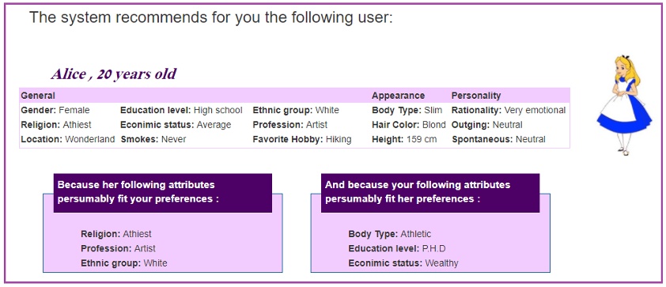Screen dimensions: 666x287
Task: Click the name heading 'Alice, 20 years old'
Action: tap(114, 74)
